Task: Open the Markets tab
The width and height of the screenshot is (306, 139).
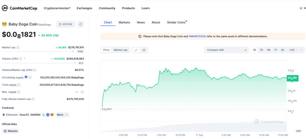Action: pyautogui.click(x=124, y=22)
